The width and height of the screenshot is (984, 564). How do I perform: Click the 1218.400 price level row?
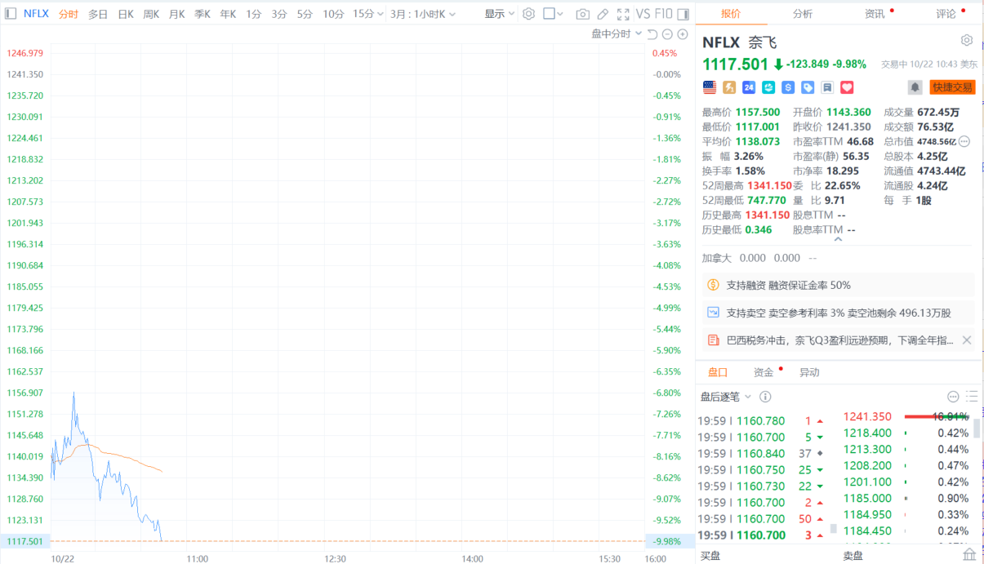906,433
